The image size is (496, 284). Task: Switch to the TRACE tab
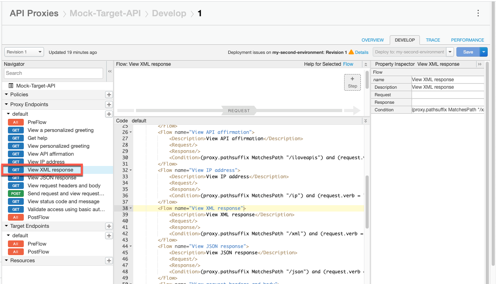point(433,40)
